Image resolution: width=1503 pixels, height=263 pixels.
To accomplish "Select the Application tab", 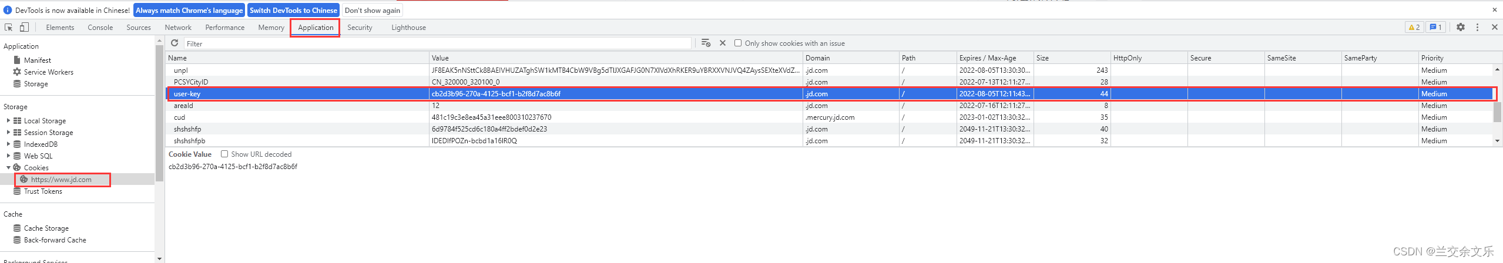I will (316, 27).
